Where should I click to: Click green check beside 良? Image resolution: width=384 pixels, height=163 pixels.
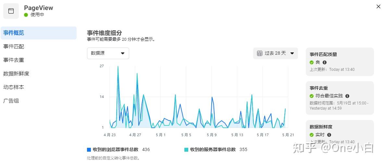[x=312, y=62]
